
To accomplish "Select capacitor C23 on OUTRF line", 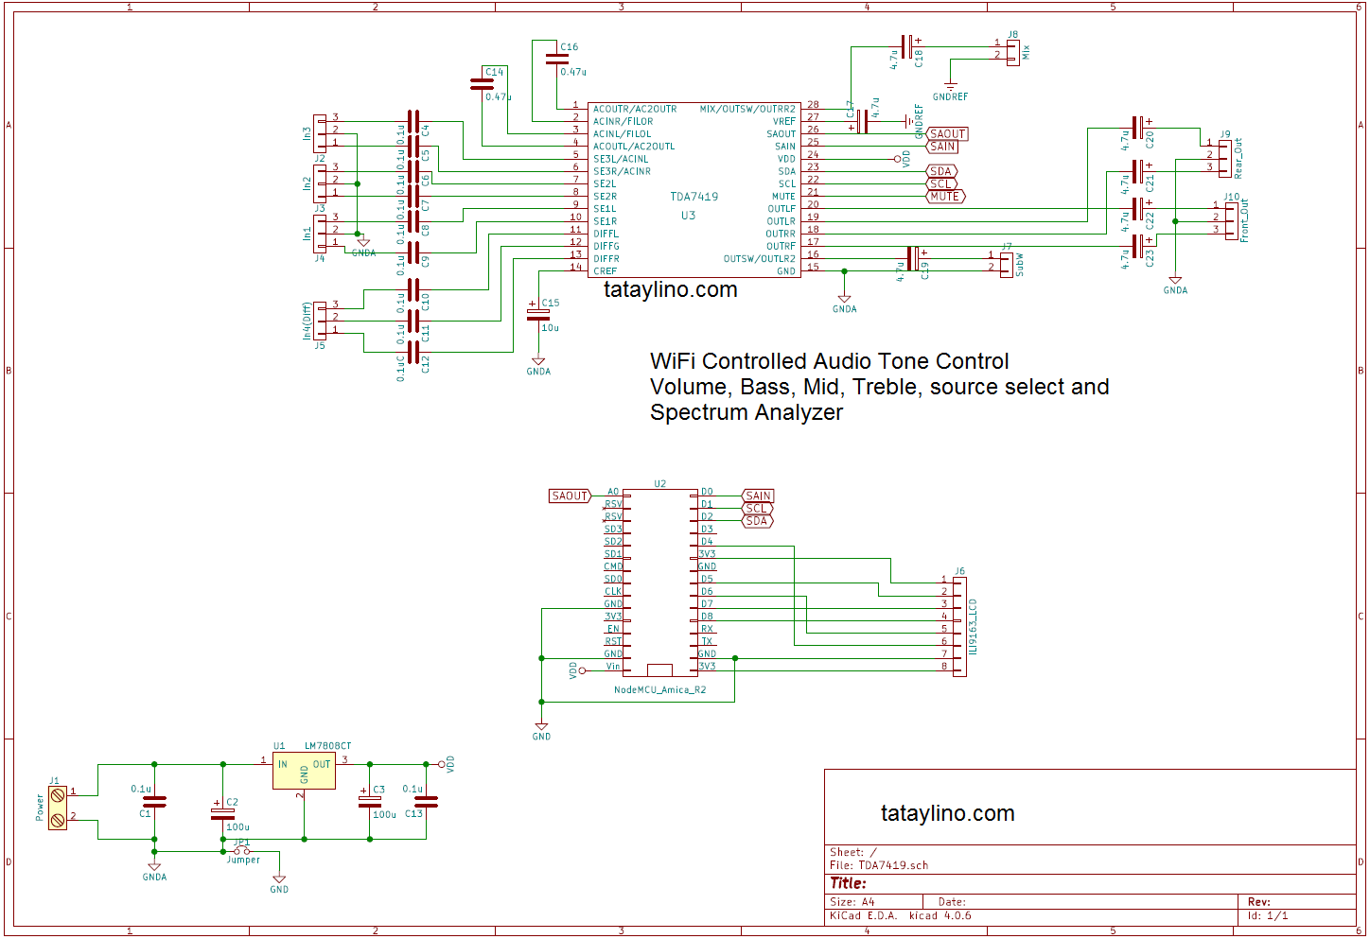I will pos(1139,247).
